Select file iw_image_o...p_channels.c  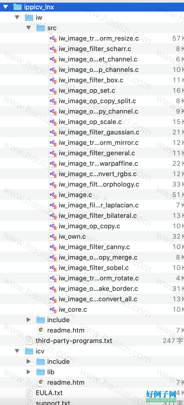tap(99, 70)
